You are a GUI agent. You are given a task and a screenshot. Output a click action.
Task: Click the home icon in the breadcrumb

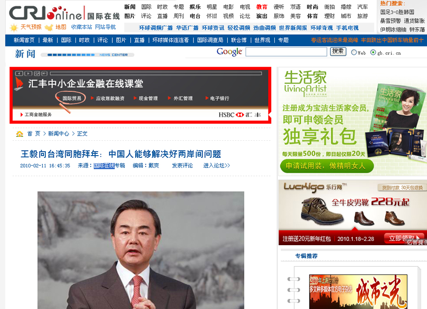[20, 134]
